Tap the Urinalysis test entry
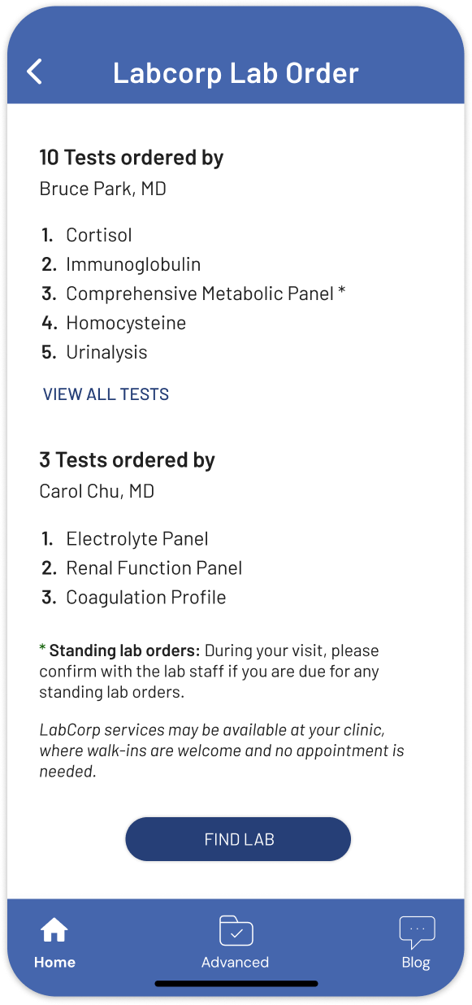The height and width of the screenshot is (1005, 472). [107, 352]
